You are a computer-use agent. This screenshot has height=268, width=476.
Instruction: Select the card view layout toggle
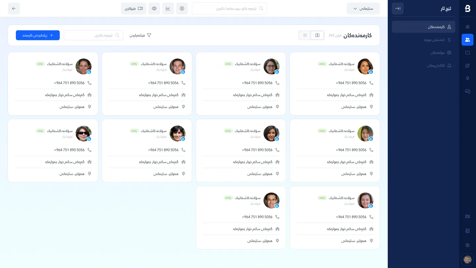[317, 35]
